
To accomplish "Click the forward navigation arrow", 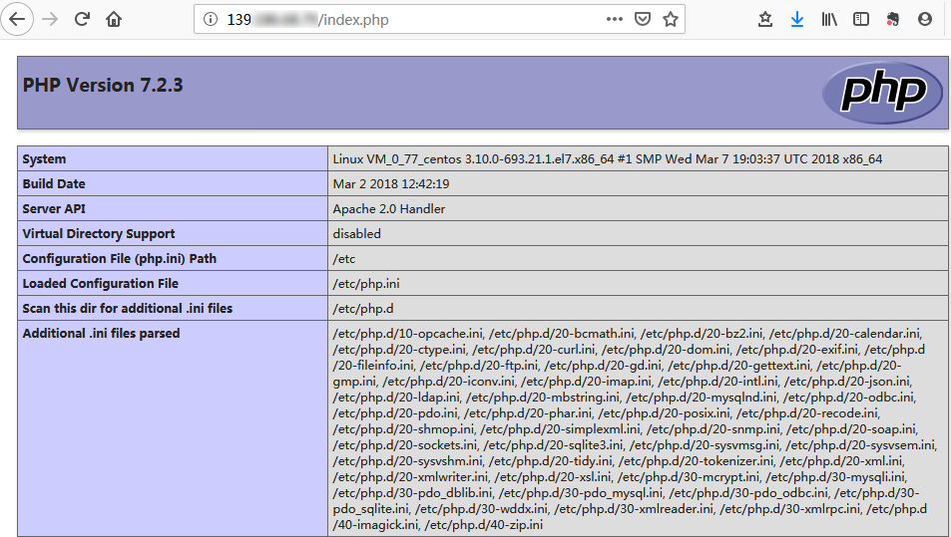I will tap(50, 19).
